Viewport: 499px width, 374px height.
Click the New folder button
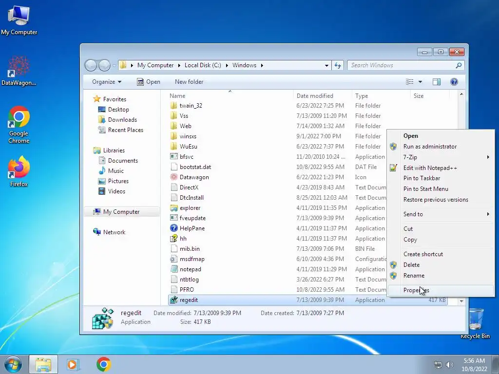[189, 82]
